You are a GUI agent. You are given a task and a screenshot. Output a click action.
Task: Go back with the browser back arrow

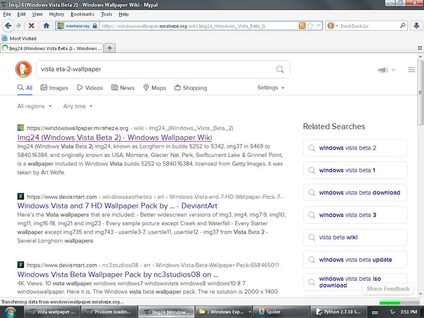8,26
